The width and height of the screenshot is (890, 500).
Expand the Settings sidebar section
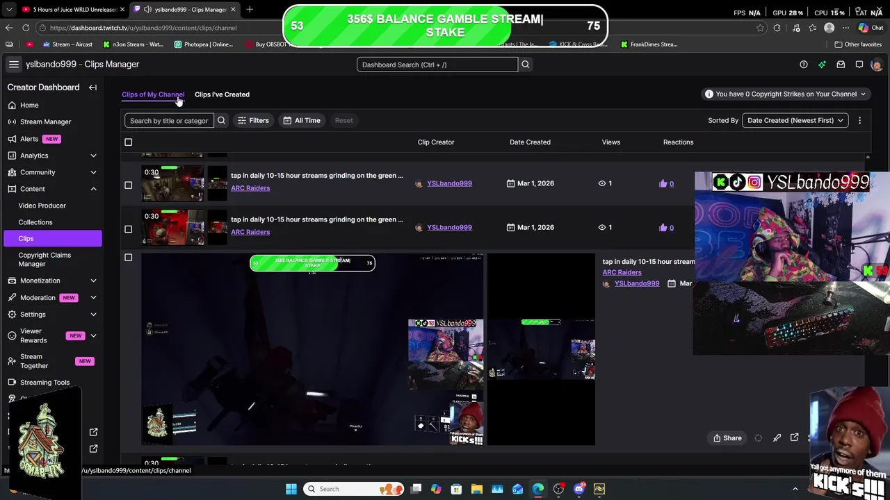click(93, 315)
